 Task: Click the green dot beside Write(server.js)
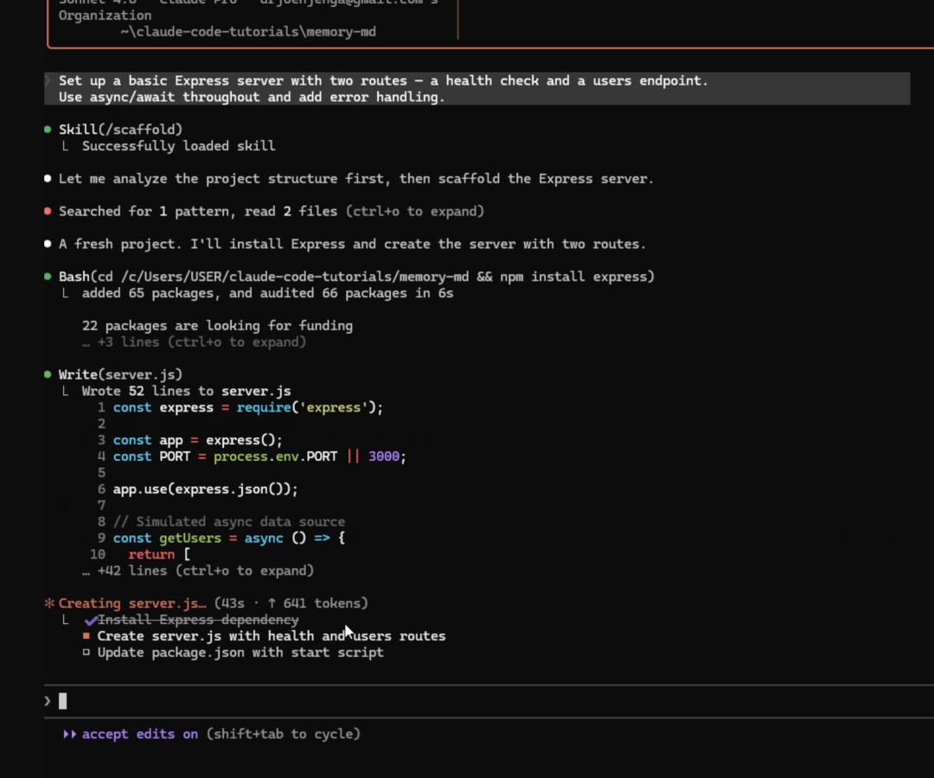48,374
